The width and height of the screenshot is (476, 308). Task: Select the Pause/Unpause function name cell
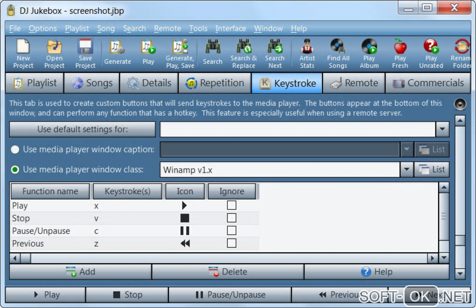(x=41, y=231)
